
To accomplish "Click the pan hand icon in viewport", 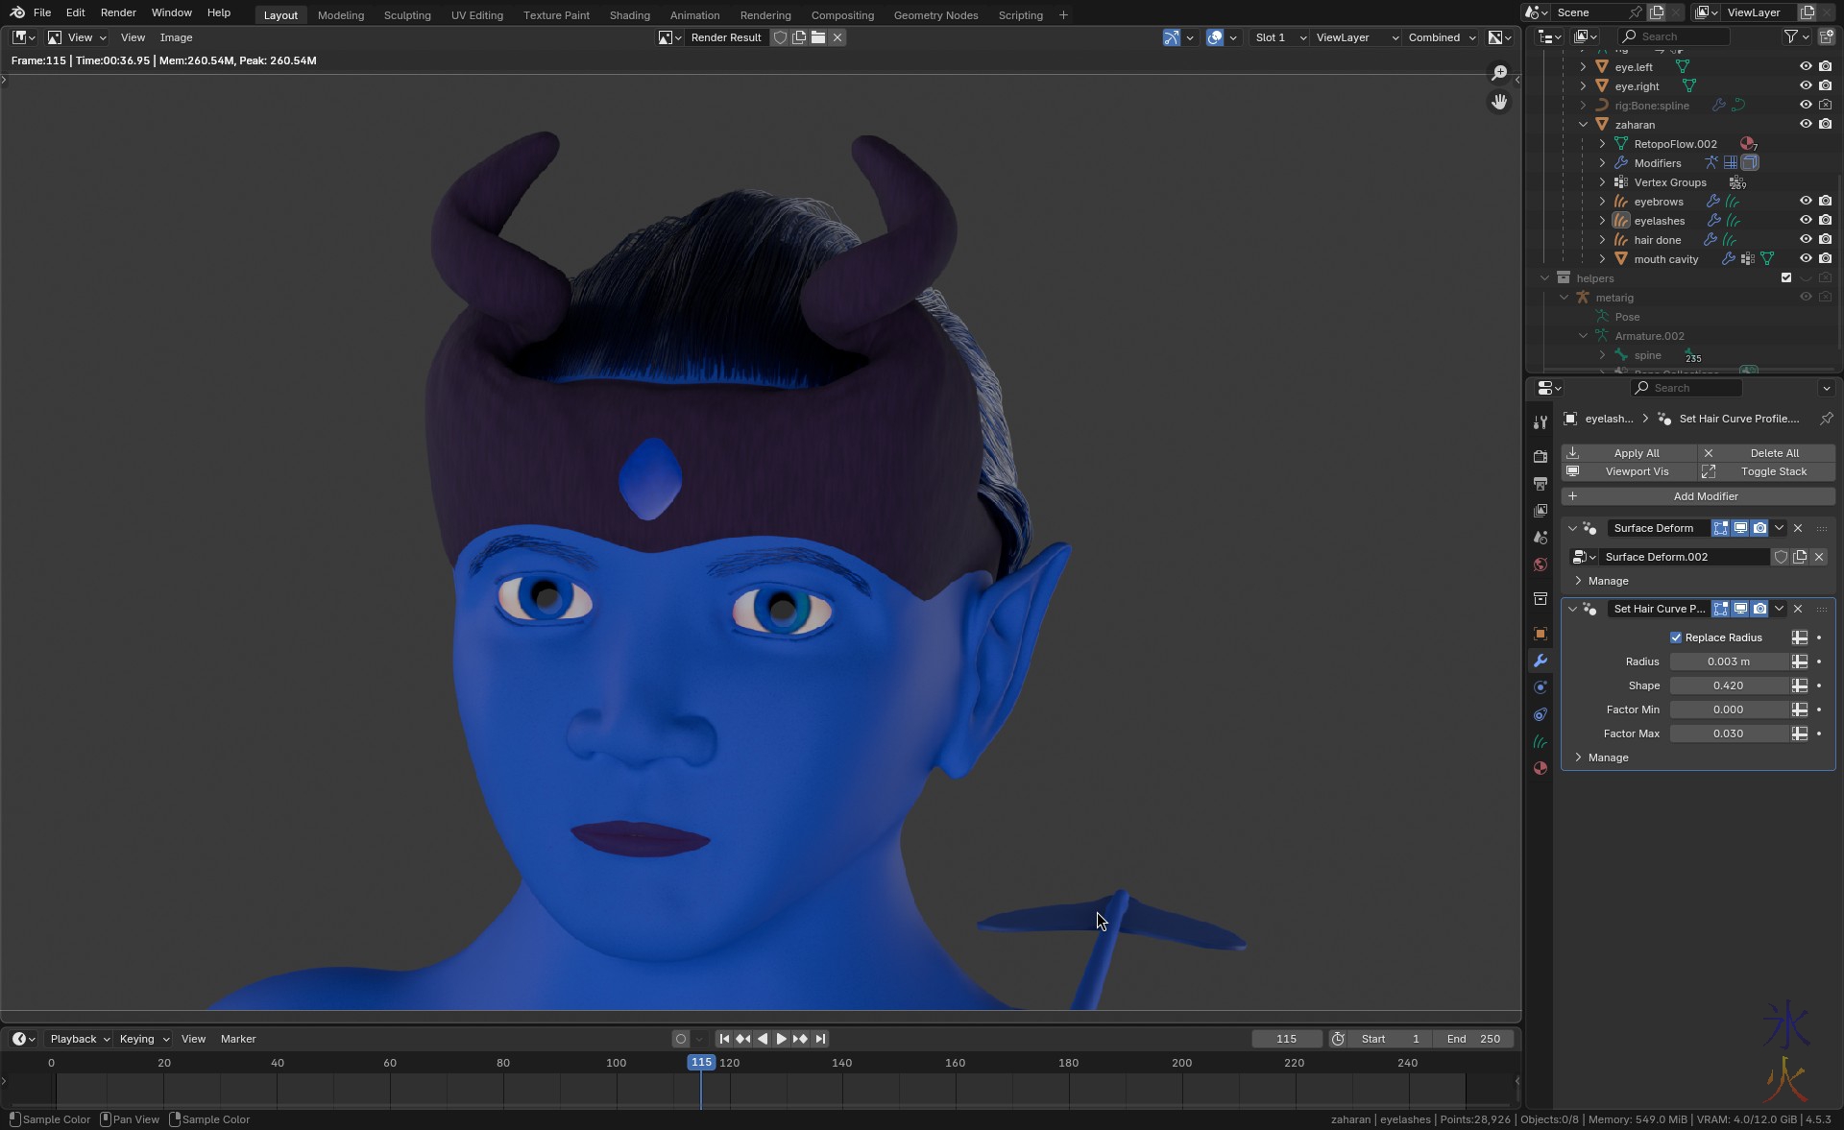I will click(1499, 102).
